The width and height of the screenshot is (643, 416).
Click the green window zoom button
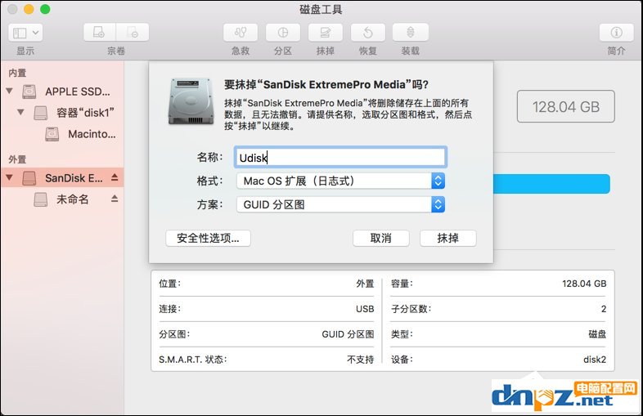(45, 9)
